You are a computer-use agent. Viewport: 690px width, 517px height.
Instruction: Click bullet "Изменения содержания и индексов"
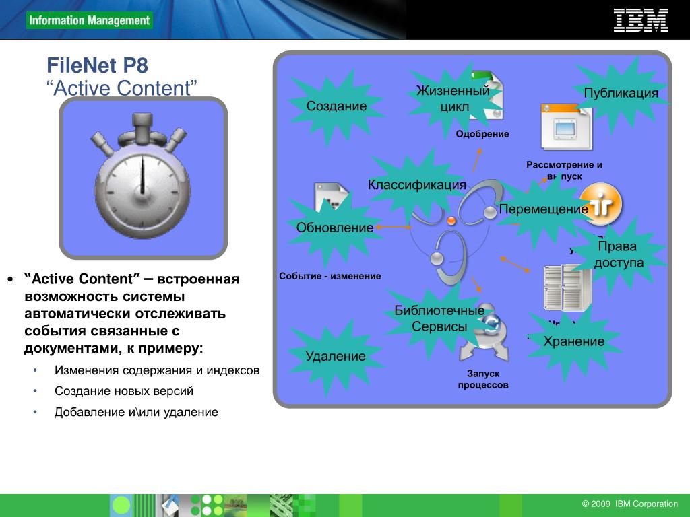156,371
